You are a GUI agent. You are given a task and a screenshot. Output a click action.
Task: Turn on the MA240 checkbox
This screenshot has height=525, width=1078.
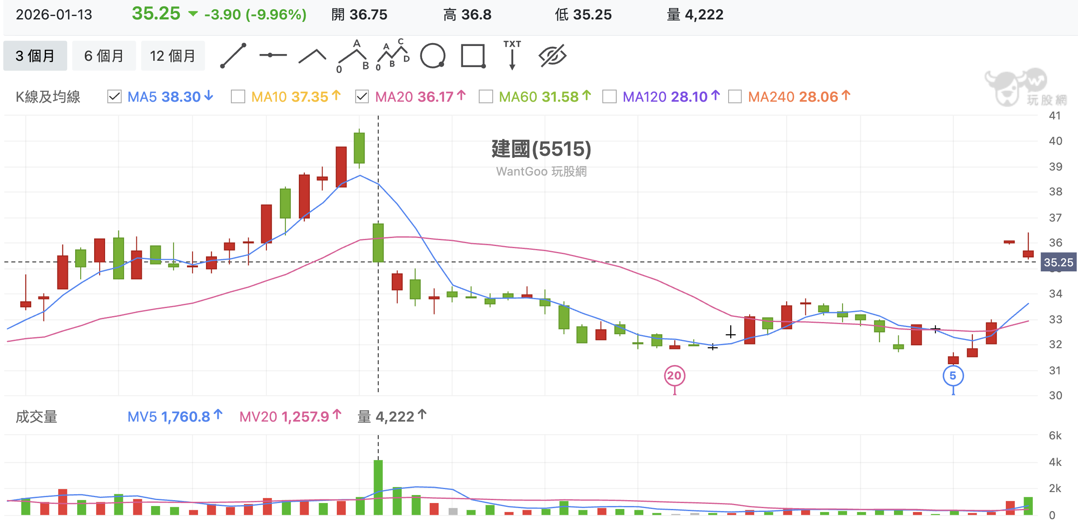pyautogui.click(x=735, y=97)
